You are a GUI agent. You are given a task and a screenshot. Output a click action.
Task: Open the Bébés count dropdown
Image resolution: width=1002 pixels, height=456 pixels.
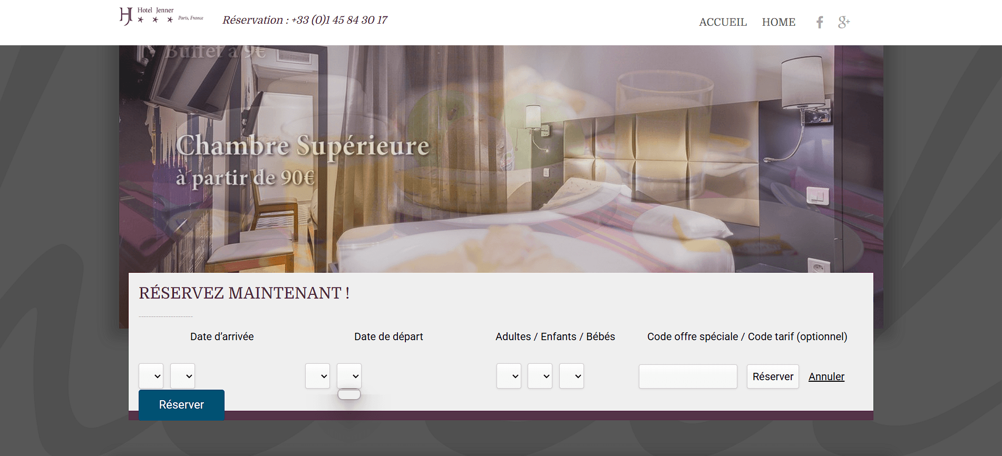tap(571, 376)
